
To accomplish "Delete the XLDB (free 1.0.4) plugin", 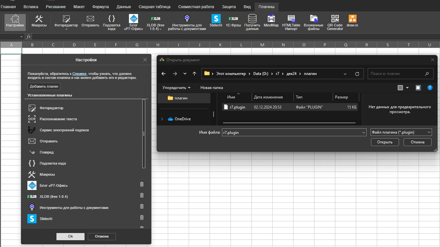I will [142, 196].
